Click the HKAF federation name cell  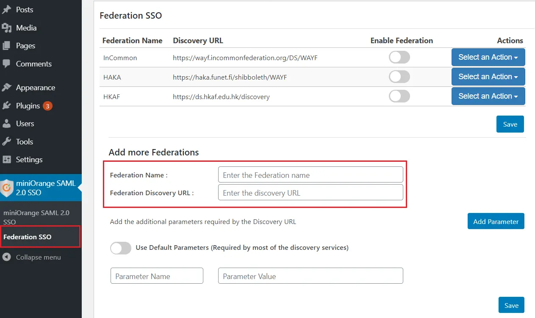[x=112, y=97]
